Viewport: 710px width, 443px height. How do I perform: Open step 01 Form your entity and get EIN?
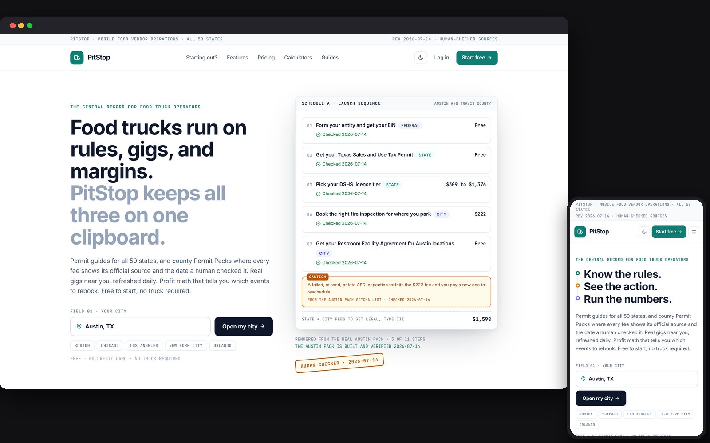(396, 130)
